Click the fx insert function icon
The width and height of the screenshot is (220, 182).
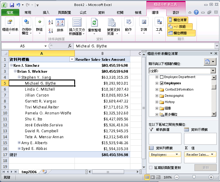click(70, 46)
